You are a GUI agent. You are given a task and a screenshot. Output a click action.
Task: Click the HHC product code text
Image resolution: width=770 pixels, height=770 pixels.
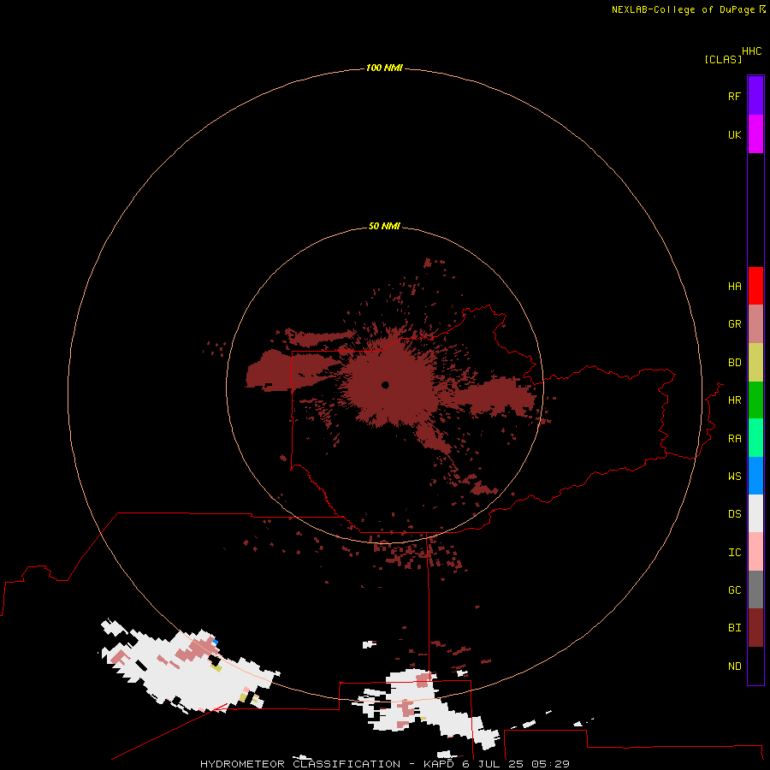751,51
